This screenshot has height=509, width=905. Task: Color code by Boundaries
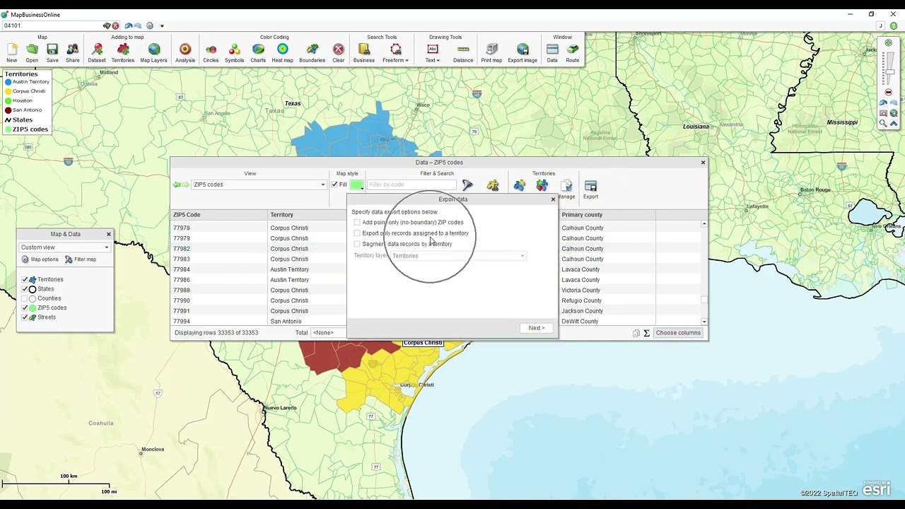(x=312, y=52)
